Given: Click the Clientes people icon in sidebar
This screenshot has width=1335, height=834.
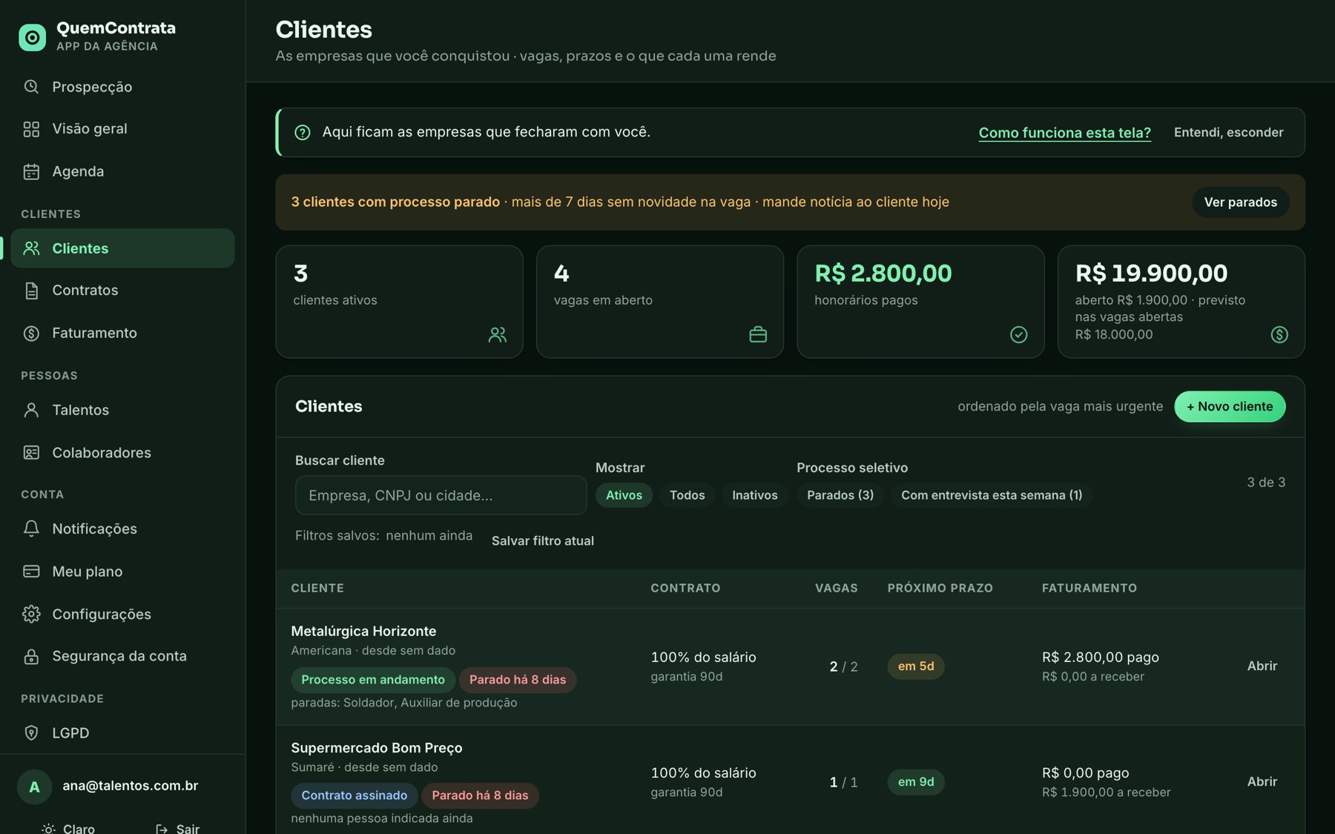Looking at the screenshot, I should (x=31, y=248).
